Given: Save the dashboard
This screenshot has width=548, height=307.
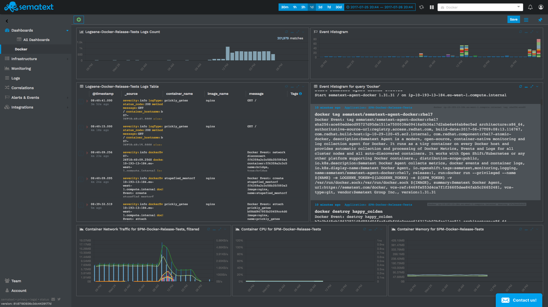Looking at the screenshot, I should [513, 19].
